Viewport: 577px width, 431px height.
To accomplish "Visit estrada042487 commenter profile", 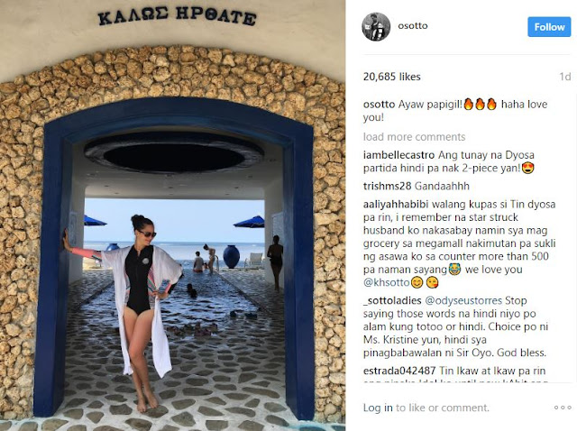I will point(399,371).
